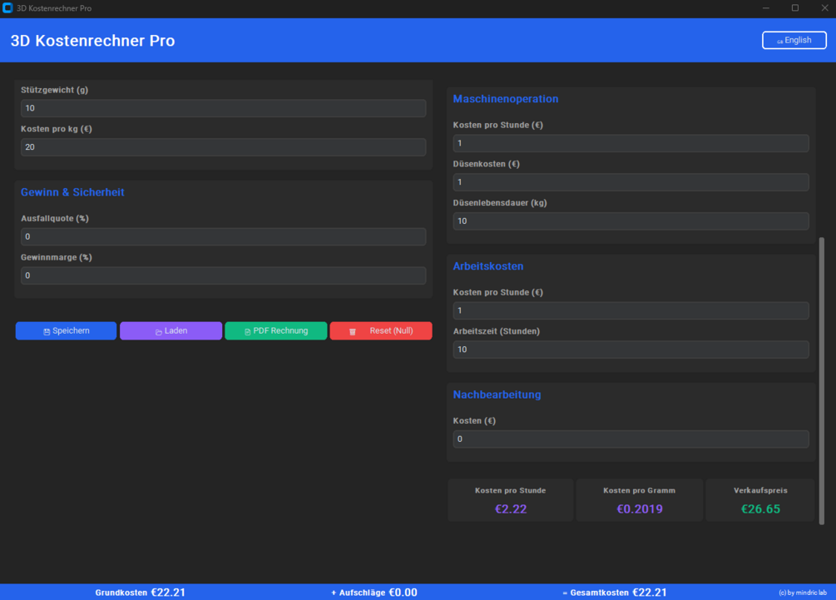The image size is (836, 600).
Task: Click the trash icon on Reset button
Action: click(x=353, y=331)
